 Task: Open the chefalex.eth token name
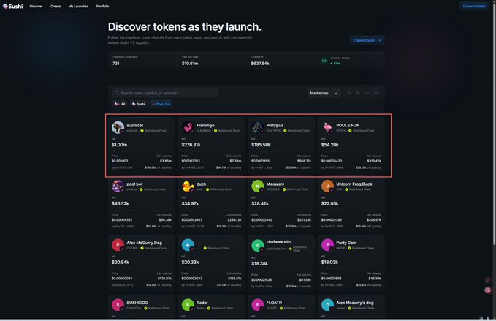(278, 241)
